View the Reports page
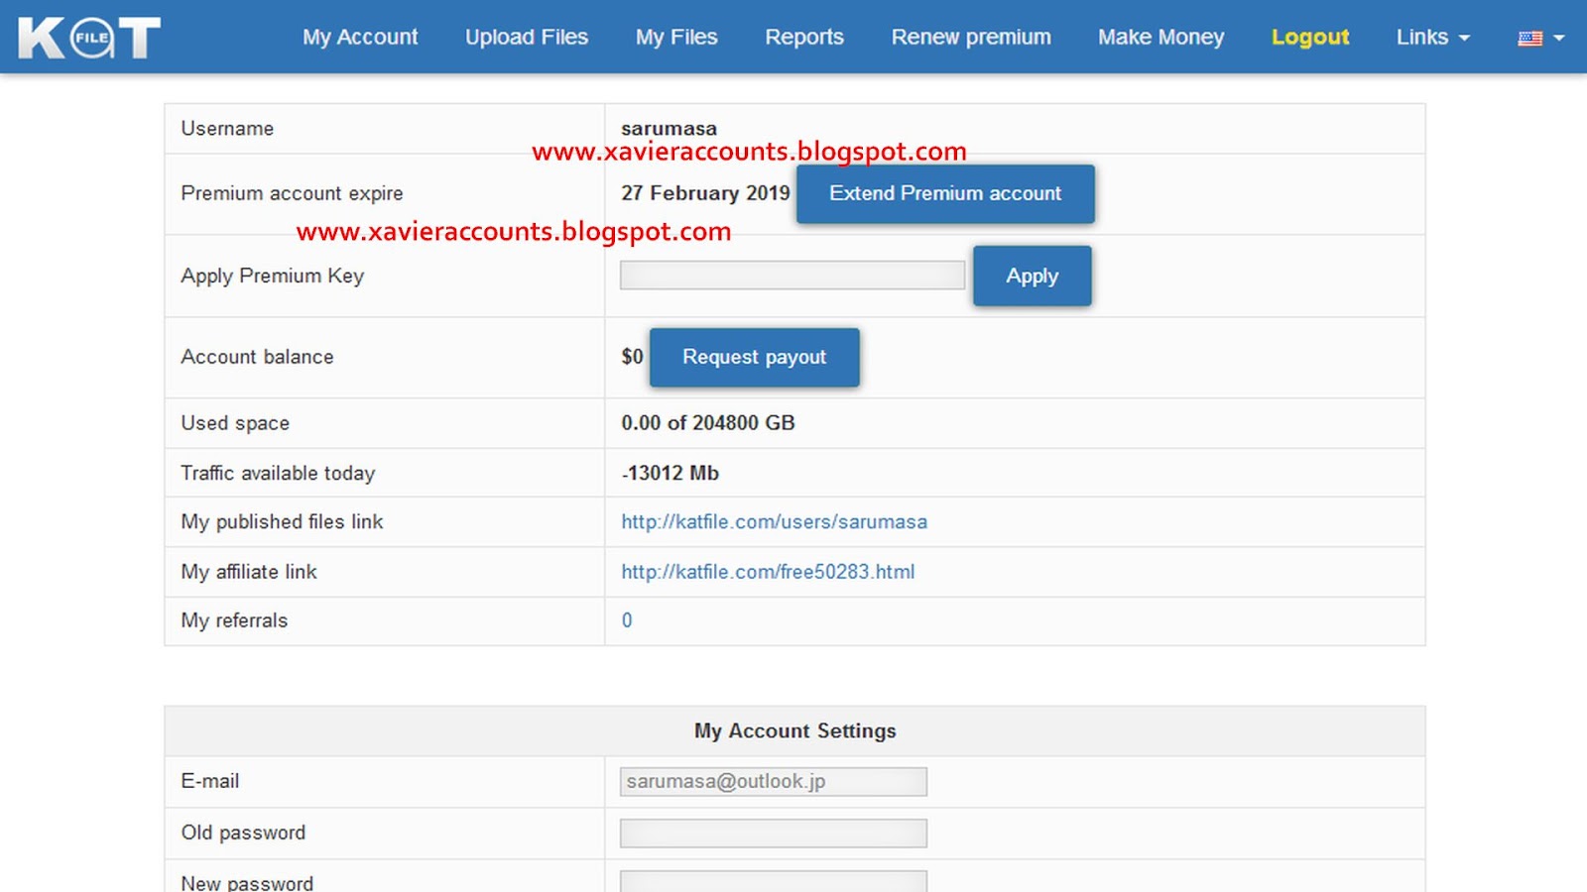This screenshot has height=892, width=1587. (804, 37)
